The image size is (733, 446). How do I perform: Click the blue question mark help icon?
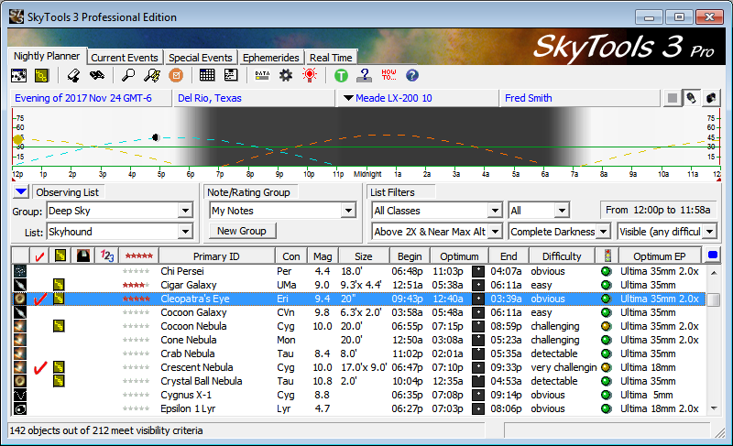point(412,75)
